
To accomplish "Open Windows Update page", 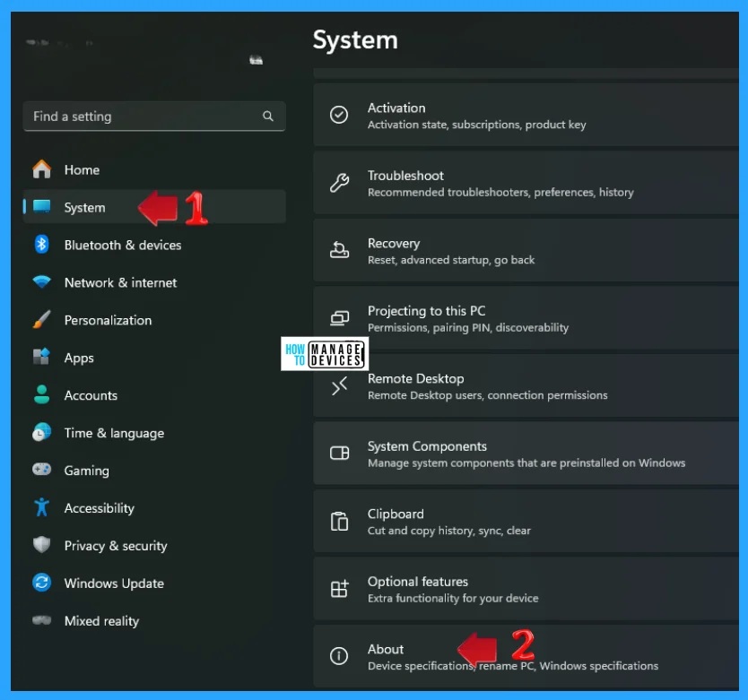I will pos(154,583).
